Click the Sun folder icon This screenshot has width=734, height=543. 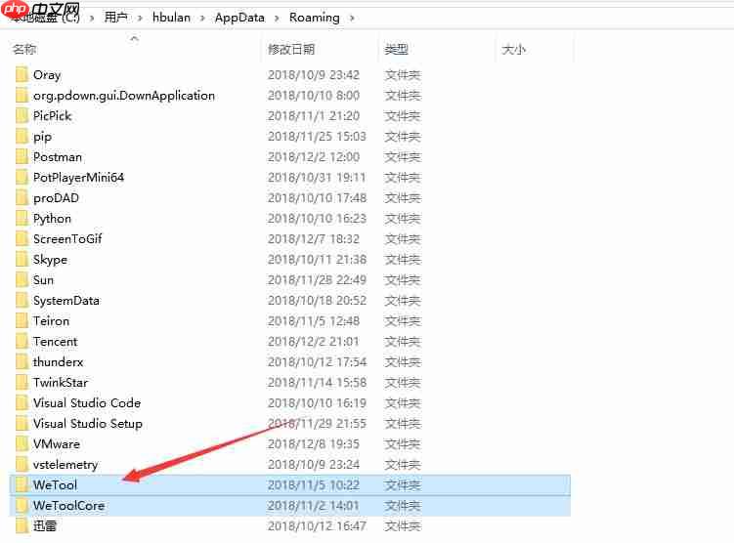click(x=22, y=280)
